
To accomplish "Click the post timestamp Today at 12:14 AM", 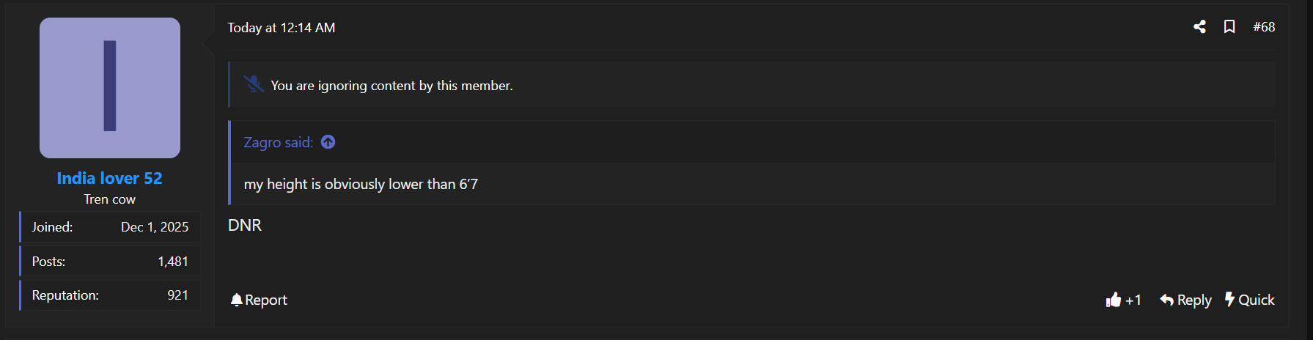I will pos(282,28).
